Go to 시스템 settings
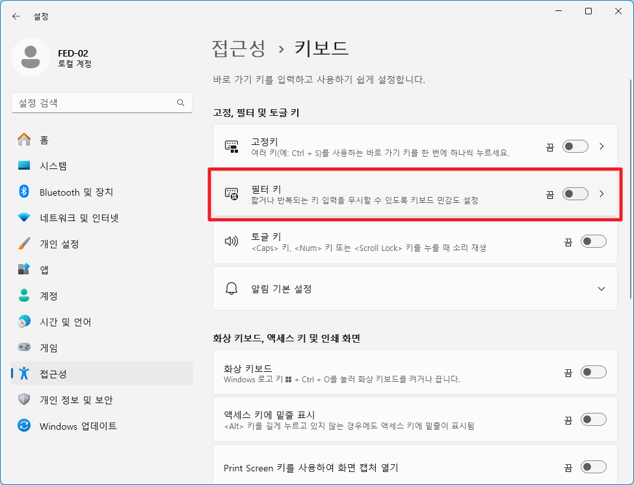The width and height of the screenshot is (634, 485). (x=102, y=165)
